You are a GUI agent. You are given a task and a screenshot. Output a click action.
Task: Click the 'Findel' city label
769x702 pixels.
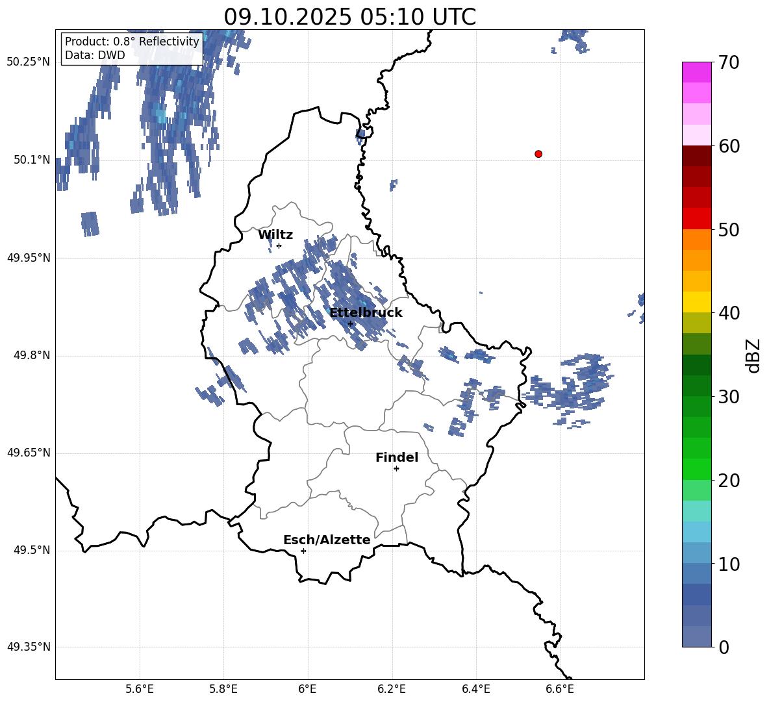coord(397,457)
